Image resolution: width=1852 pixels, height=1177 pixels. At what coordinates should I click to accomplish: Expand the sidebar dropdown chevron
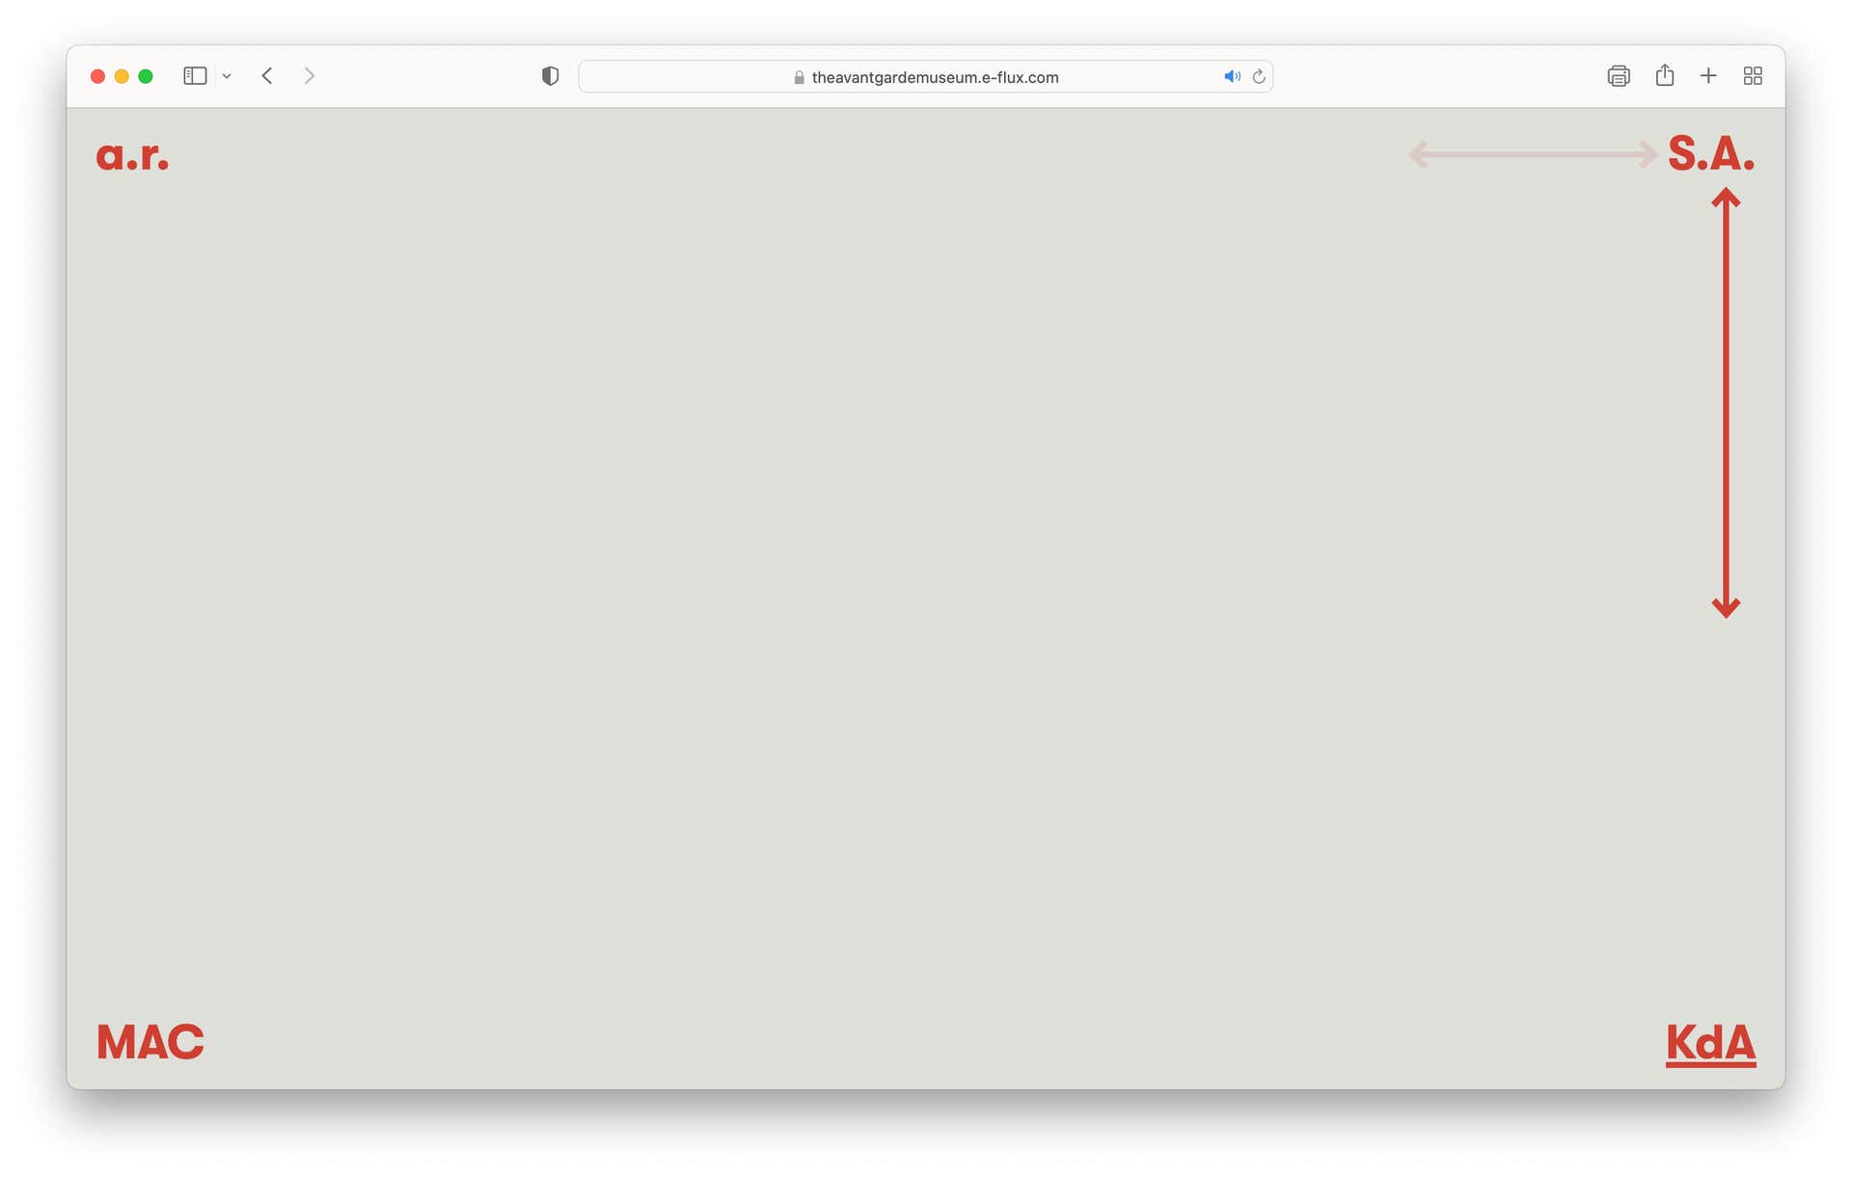tap(227, 76)
